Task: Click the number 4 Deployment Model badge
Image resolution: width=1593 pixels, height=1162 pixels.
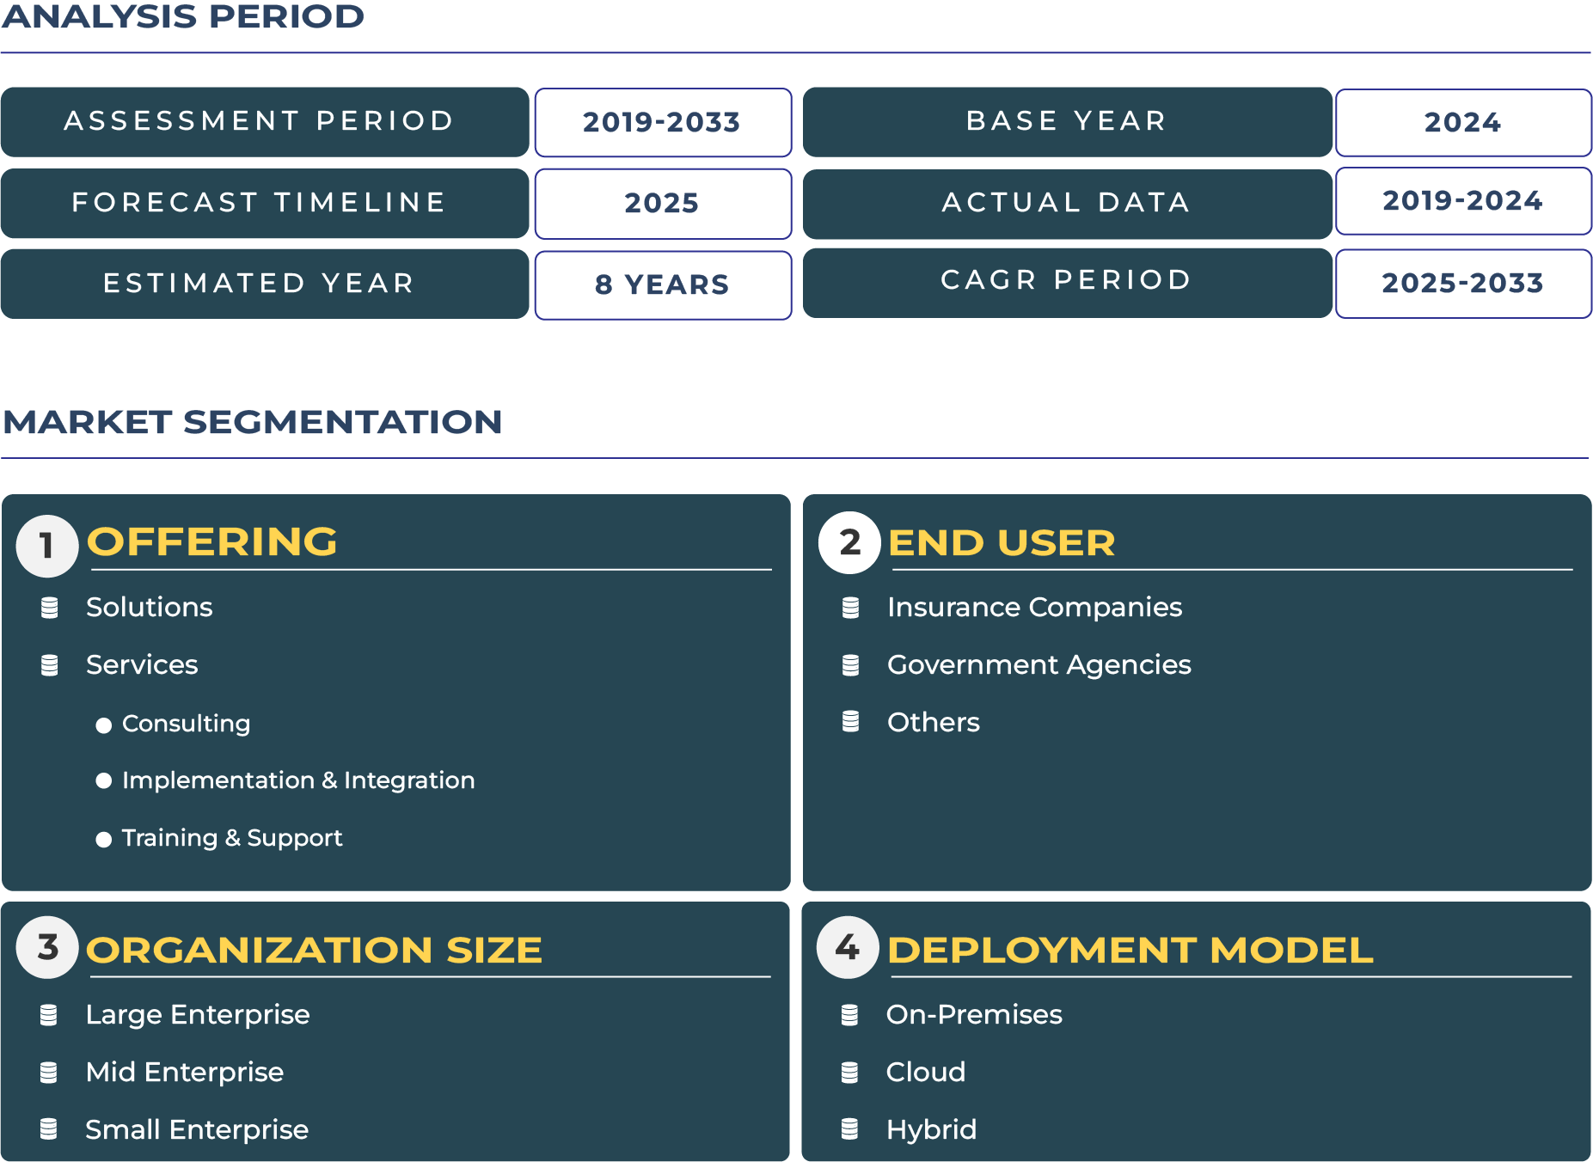Action: [848, 947]
